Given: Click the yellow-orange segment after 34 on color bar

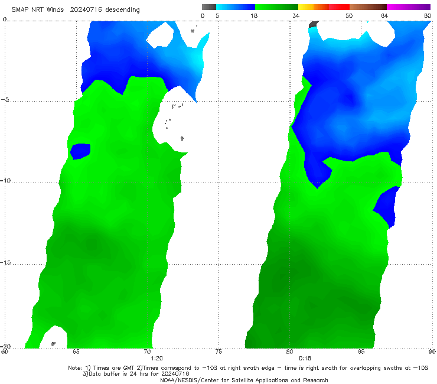Looking at the screenshot, I should click(314, 7).
